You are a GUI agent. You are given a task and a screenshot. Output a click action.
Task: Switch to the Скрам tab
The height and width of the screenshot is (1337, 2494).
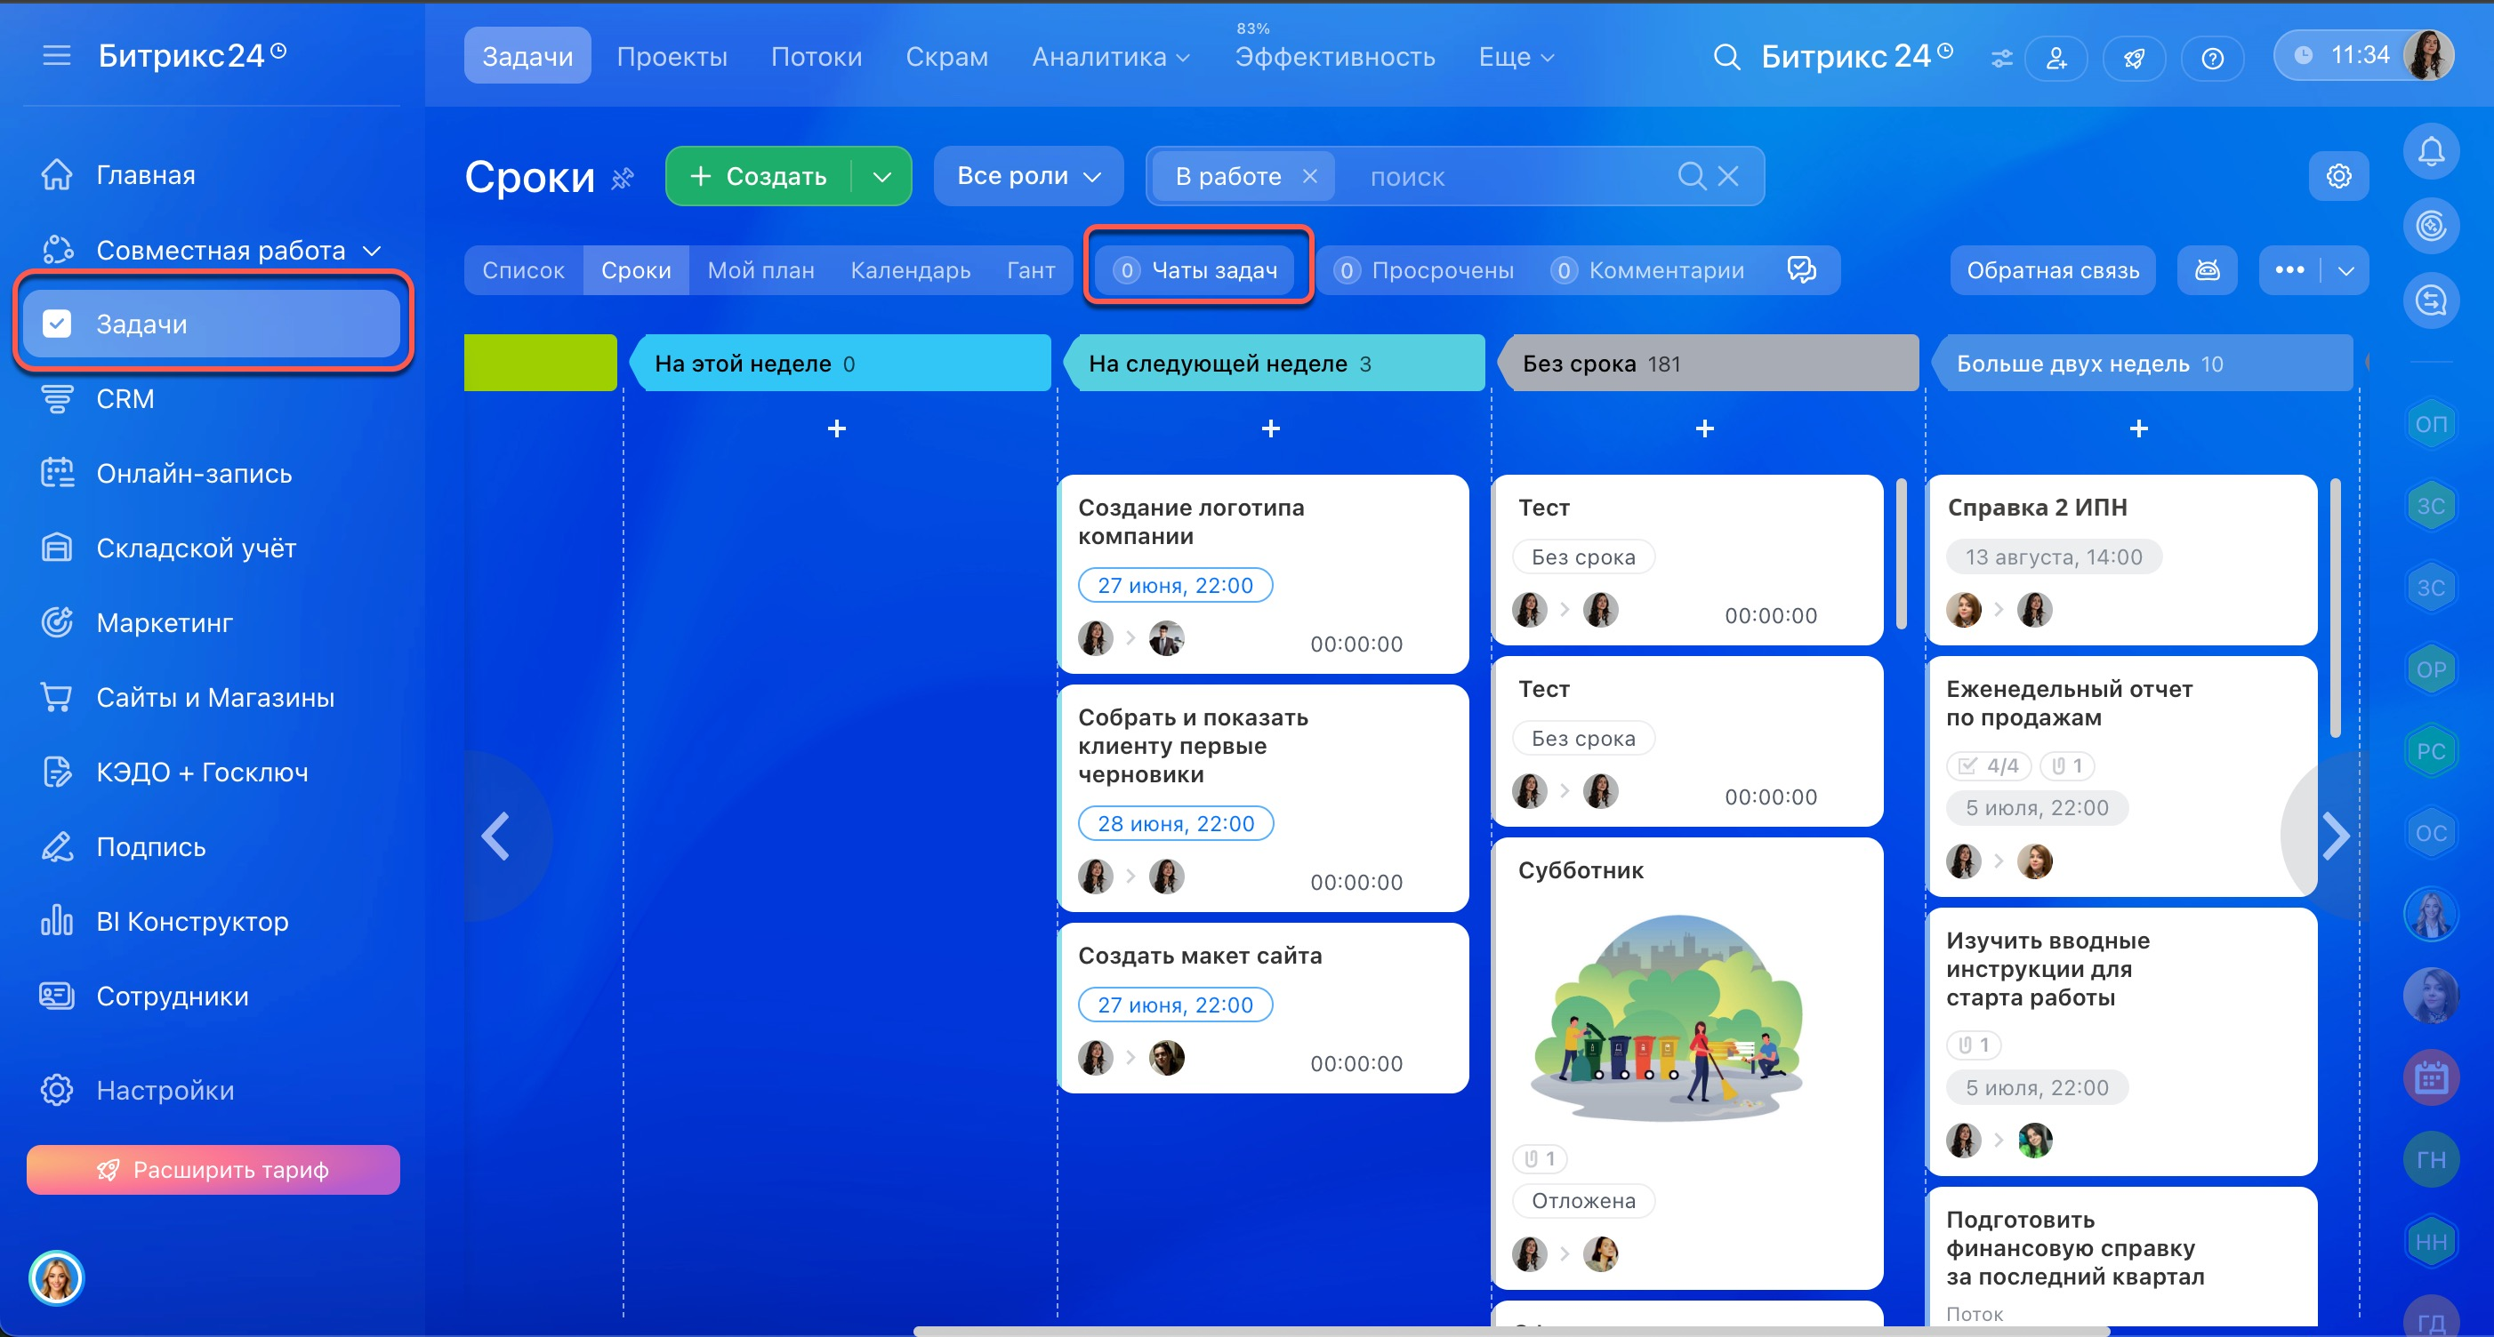947,56
